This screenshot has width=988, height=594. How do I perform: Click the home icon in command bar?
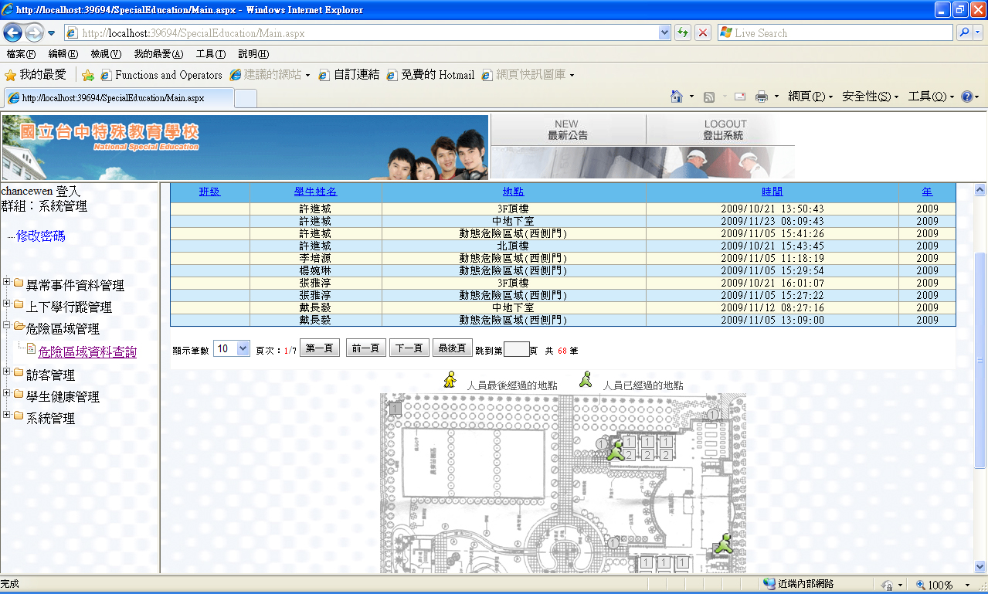coord(677,97)
